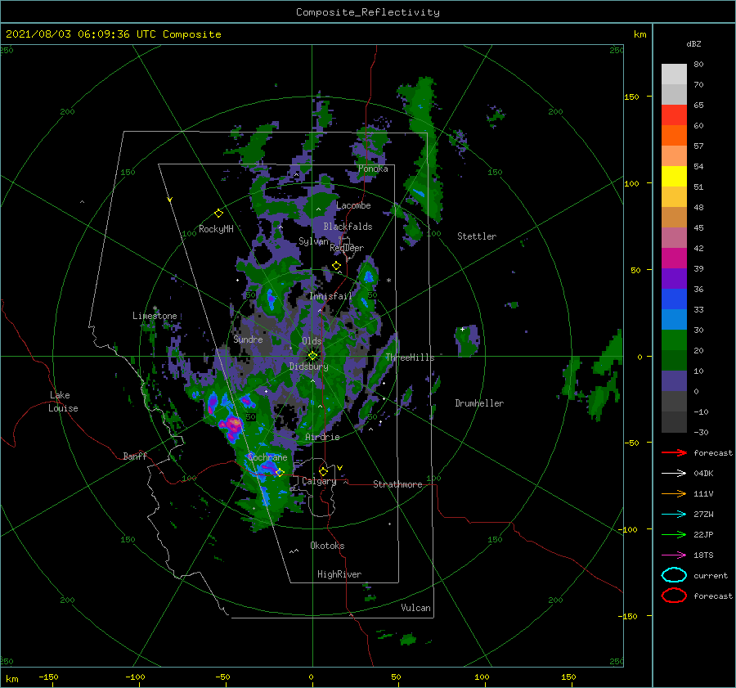The height and width of the screenshot is (688, 736).
Task: Click the ThreeHills label
Action: click(410, 357)
